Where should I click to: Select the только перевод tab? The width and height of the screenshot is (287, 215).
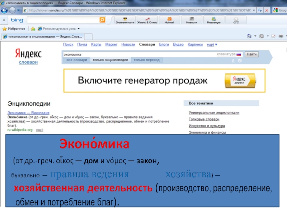(147, 60)
